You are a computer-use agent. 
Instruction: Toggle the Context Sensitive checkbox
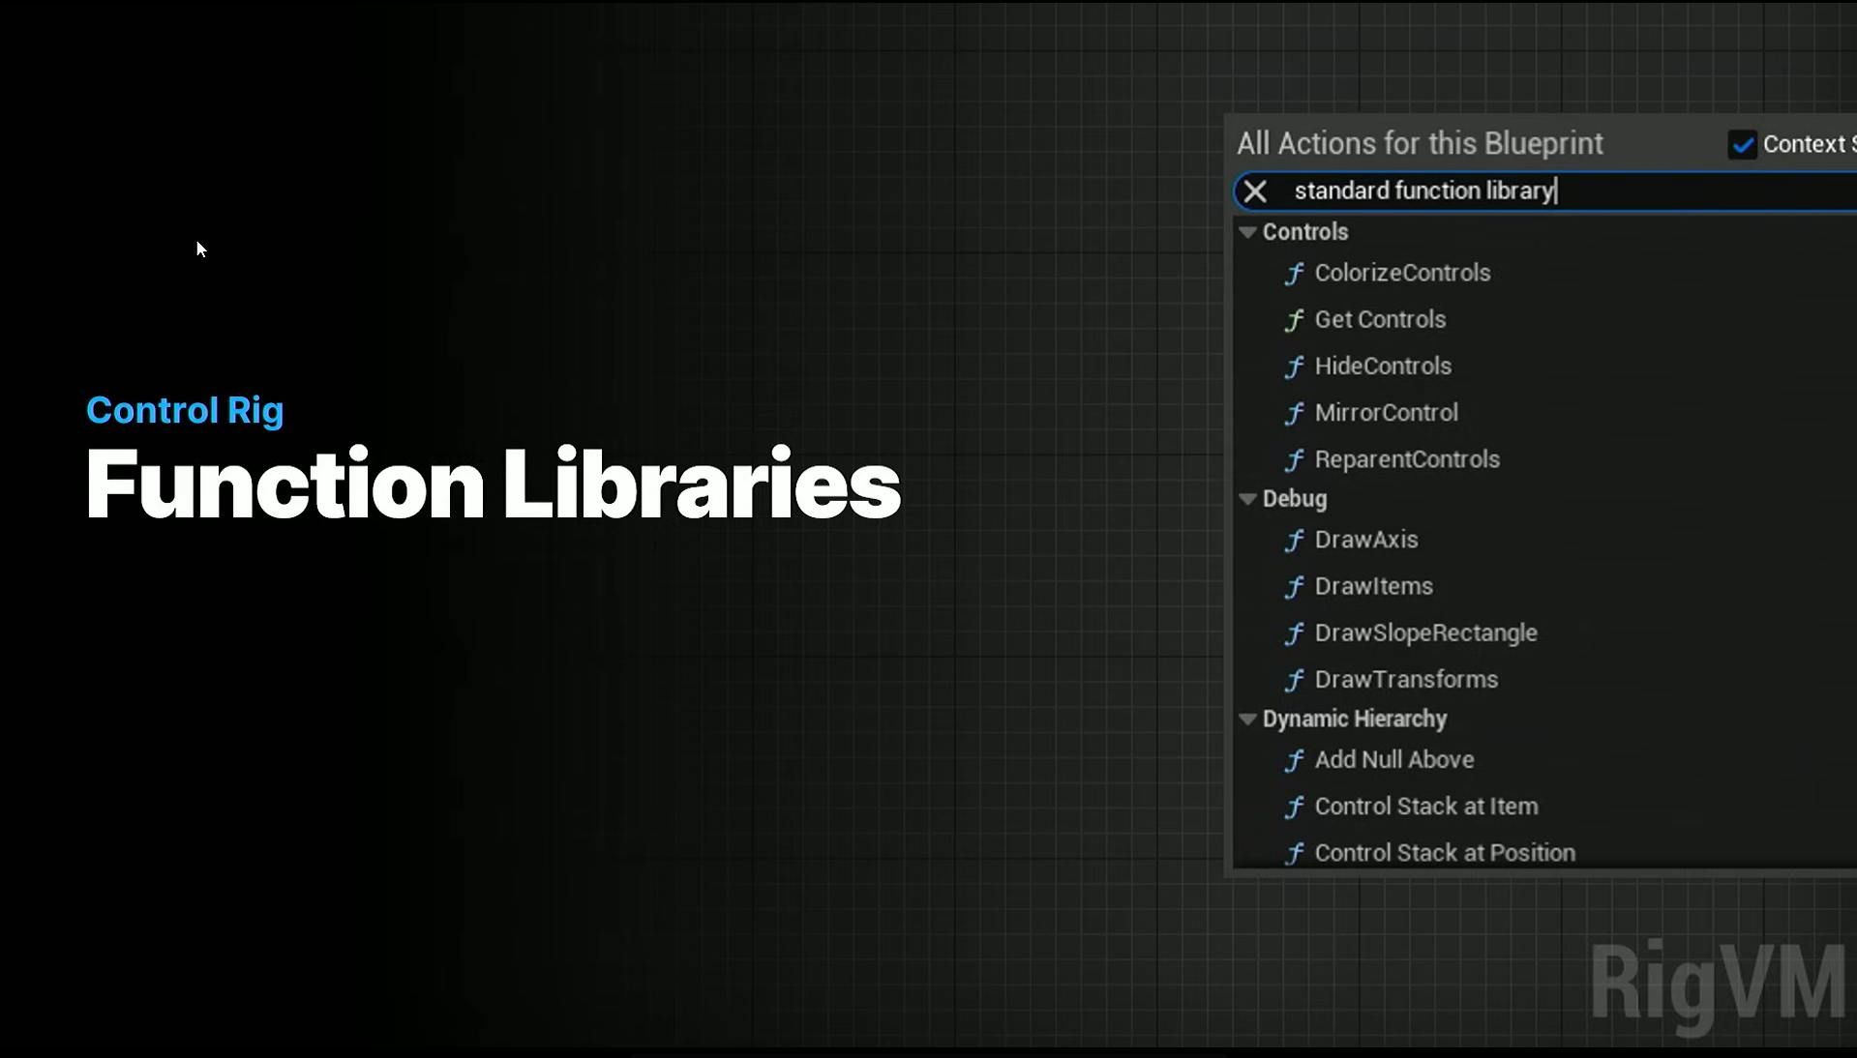pos(1743,144)
